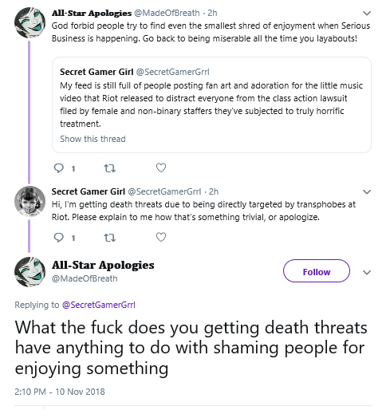Retweet the first All-Star Apologies tweet

[109, 168]
